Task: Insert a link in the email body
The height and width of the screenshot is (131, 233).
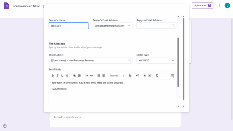Action: tap(75, 76)
